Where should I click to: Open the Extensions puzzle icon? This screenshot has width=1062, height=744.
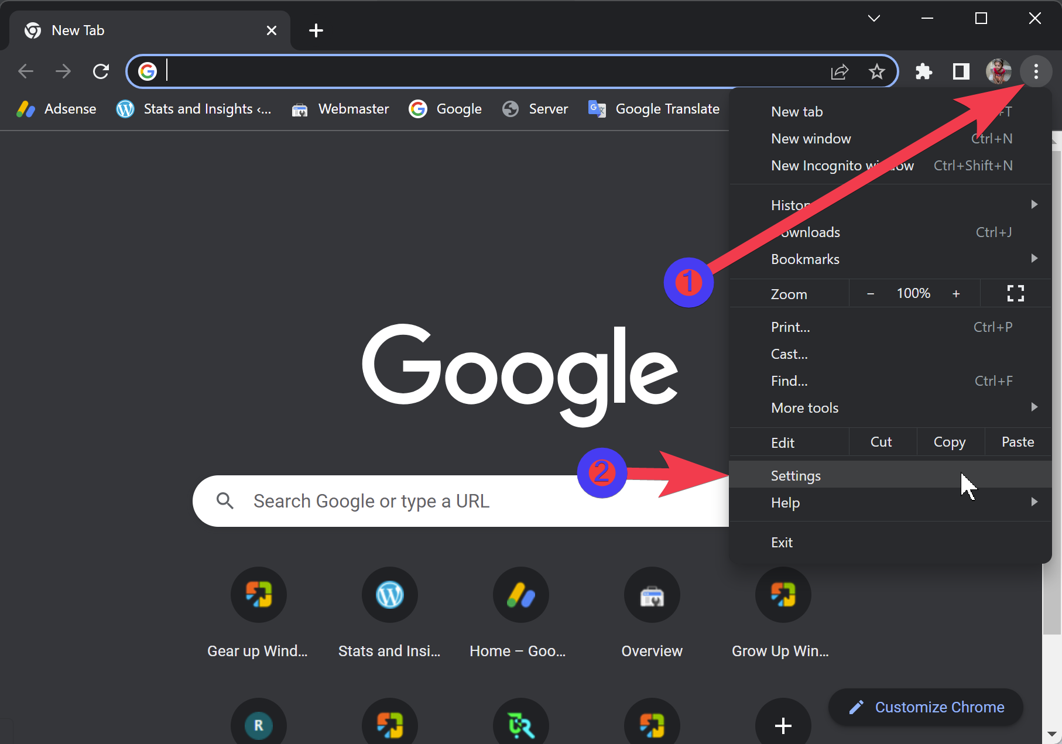point(923,71)
